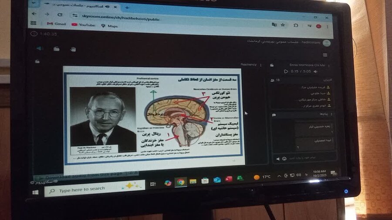Click the chat bubble icon

point(274,115)
